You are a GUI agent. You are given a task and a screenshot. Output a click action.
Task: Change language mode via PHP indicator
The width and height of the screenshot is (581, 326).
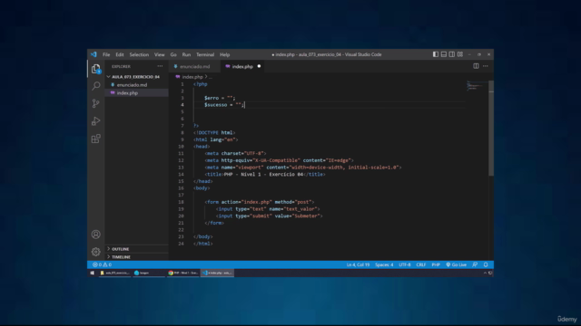point(436,264)
